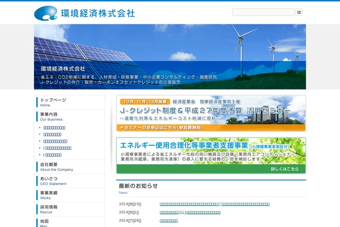Click the 環境経済株式会社 logo in header
The height and width of the screenshot is (227, 340).
coord(84,13)
